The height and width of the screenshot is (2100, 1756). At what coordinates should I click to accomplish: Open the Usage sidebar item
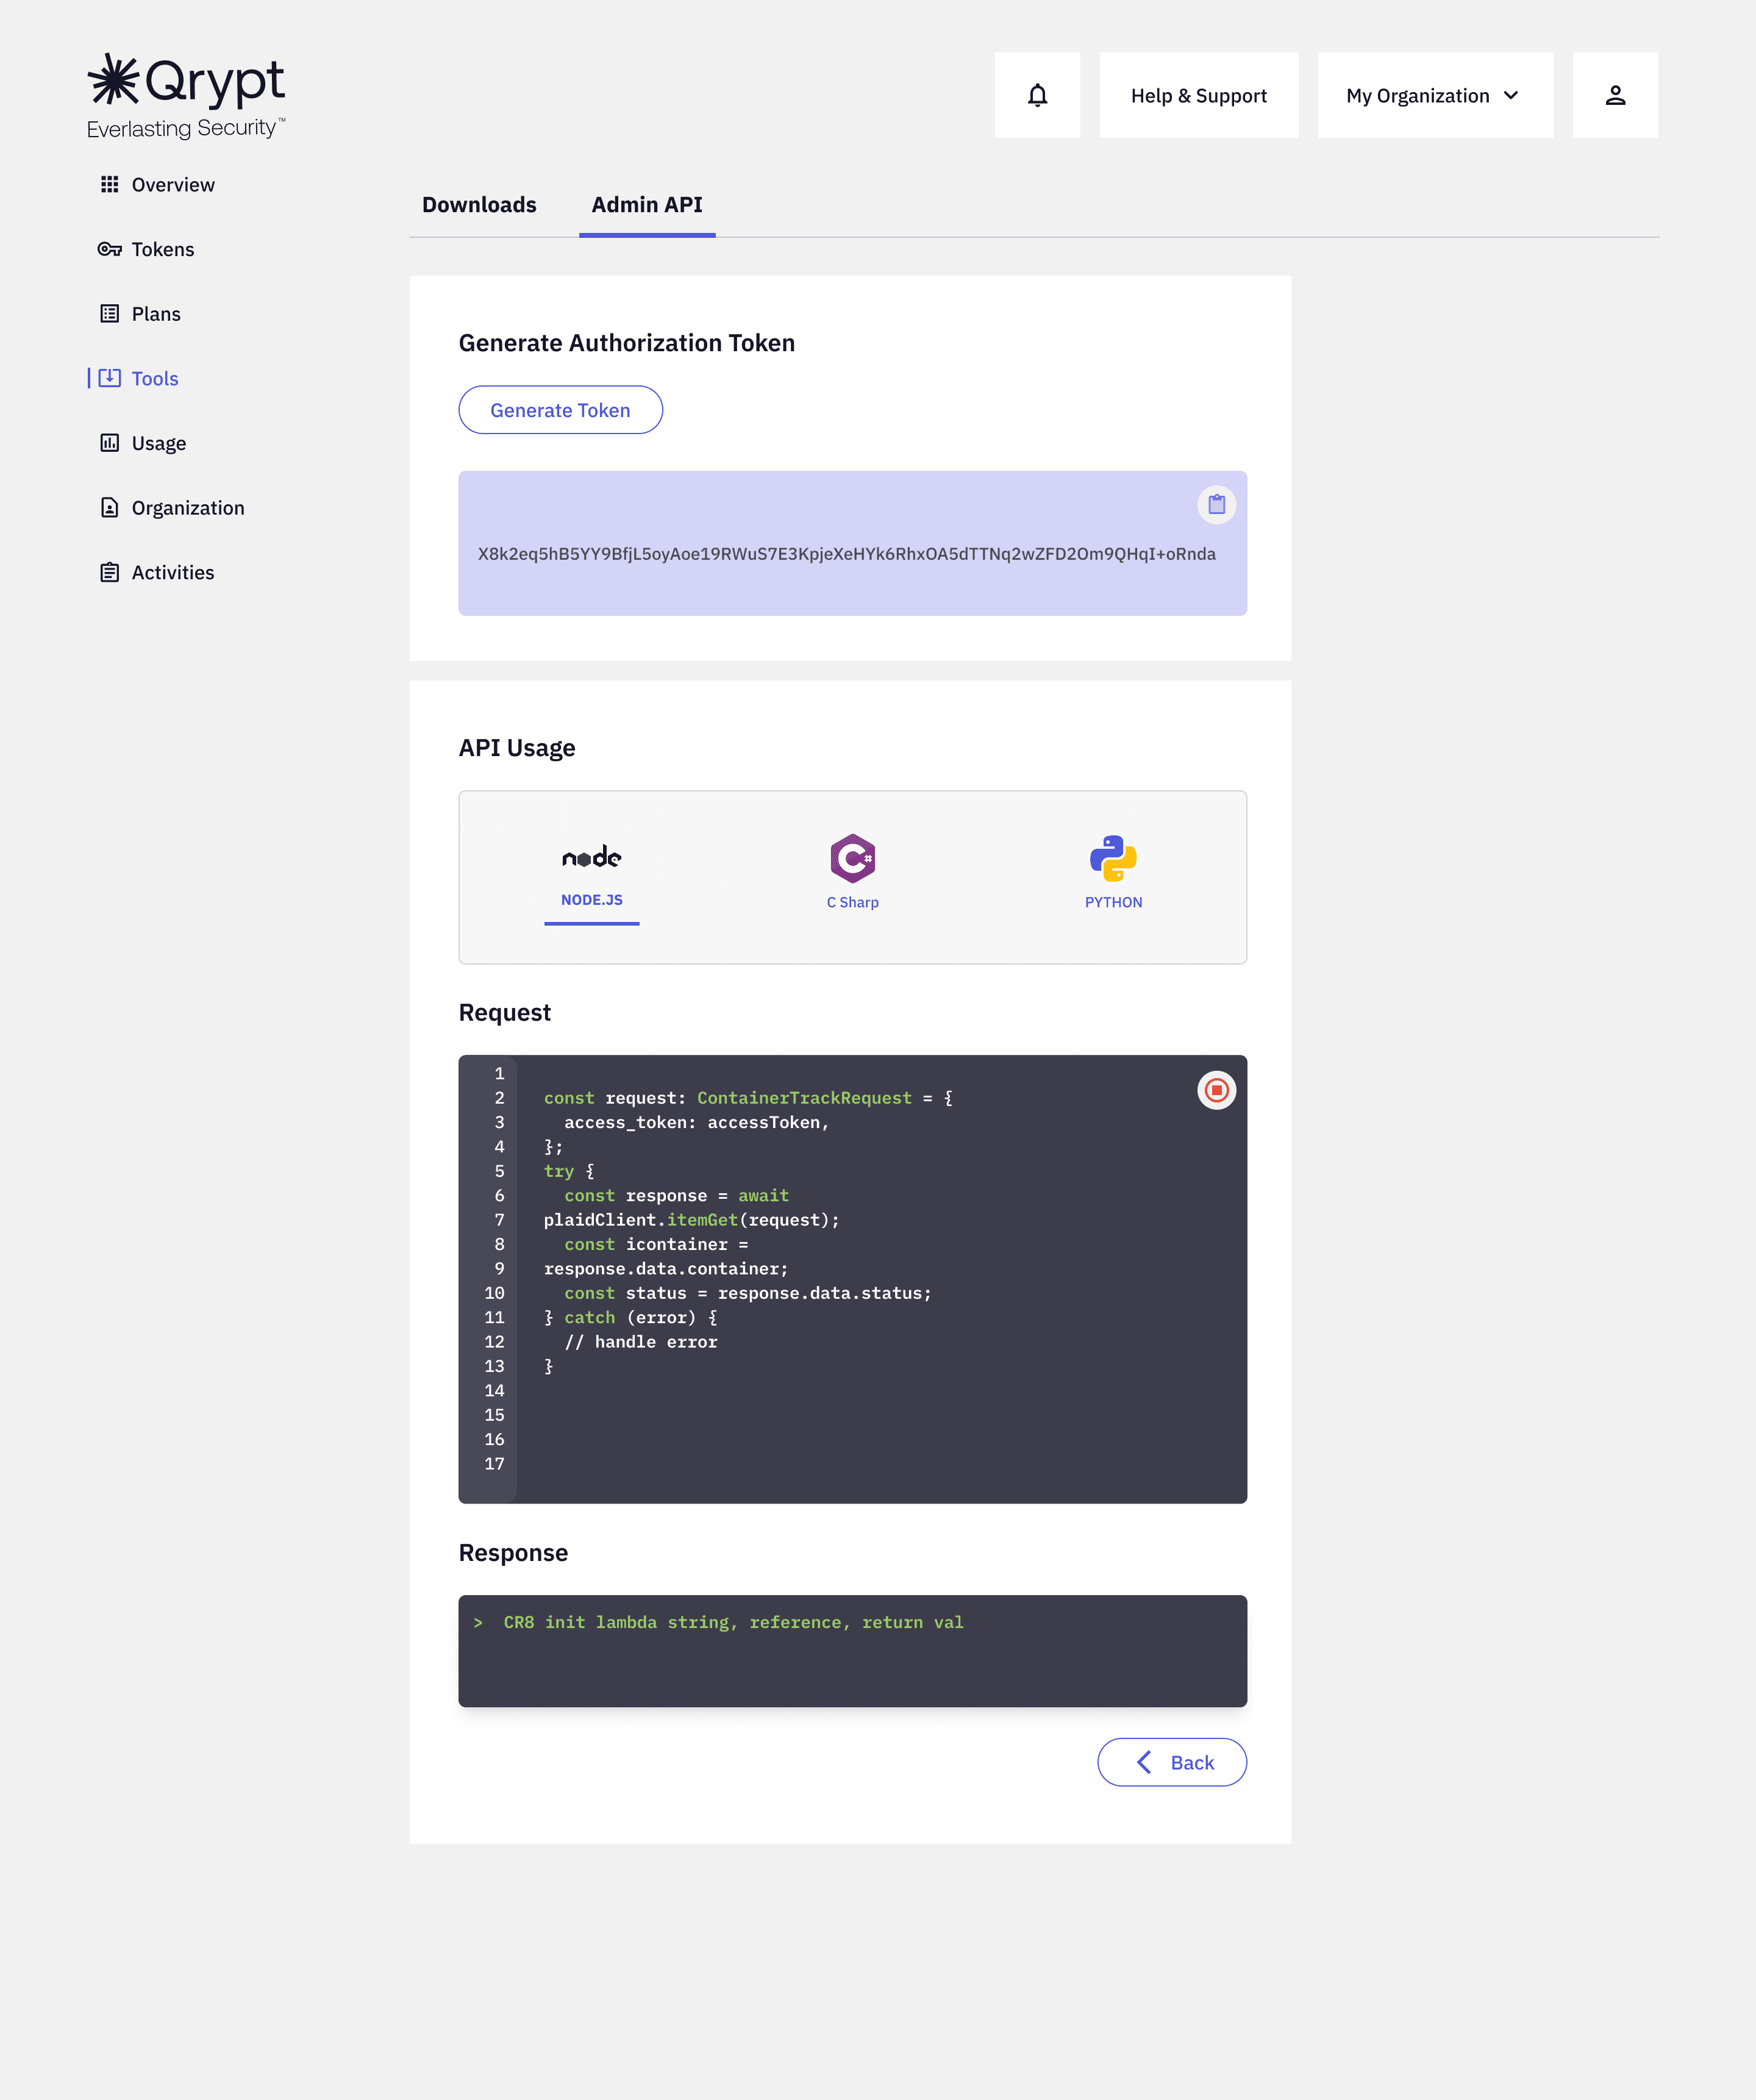pyautogui.click(x=158, y=443)
